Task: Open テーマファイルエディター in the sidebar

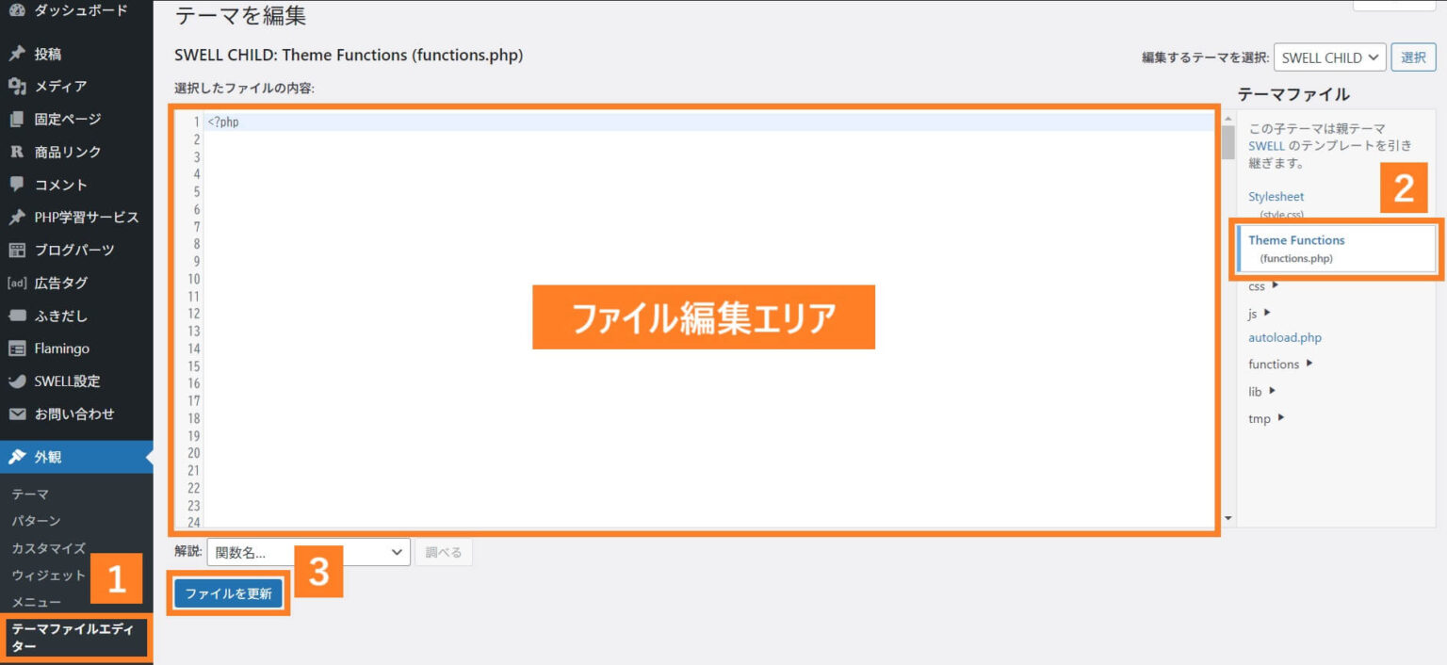Action: point(75,638)
